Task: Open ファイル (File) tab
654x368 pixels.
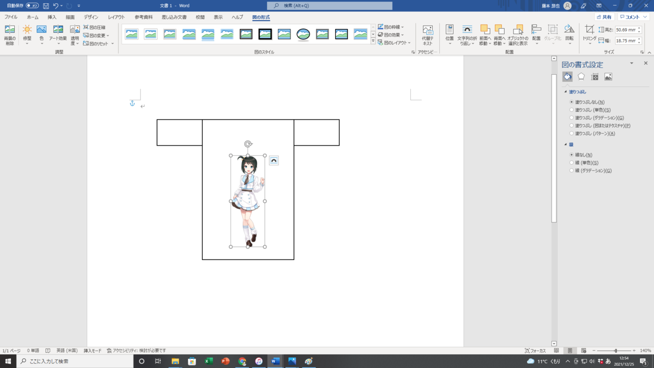Action: coord(11,17)
